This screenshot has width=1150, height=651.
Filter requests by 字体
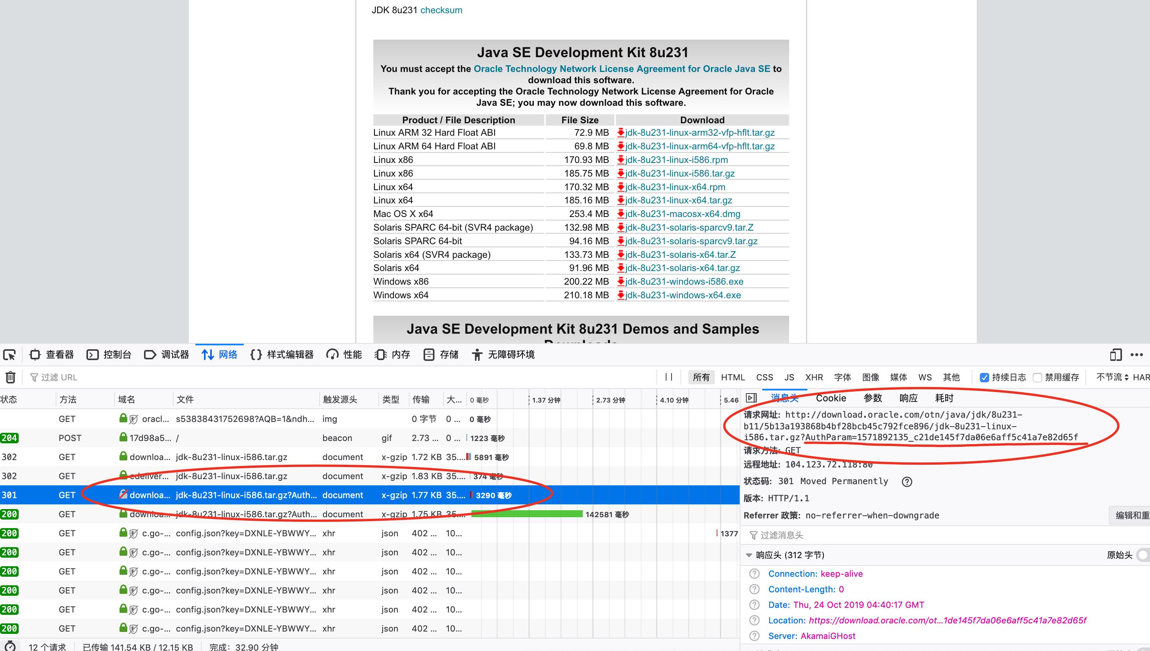pos(842,377)
